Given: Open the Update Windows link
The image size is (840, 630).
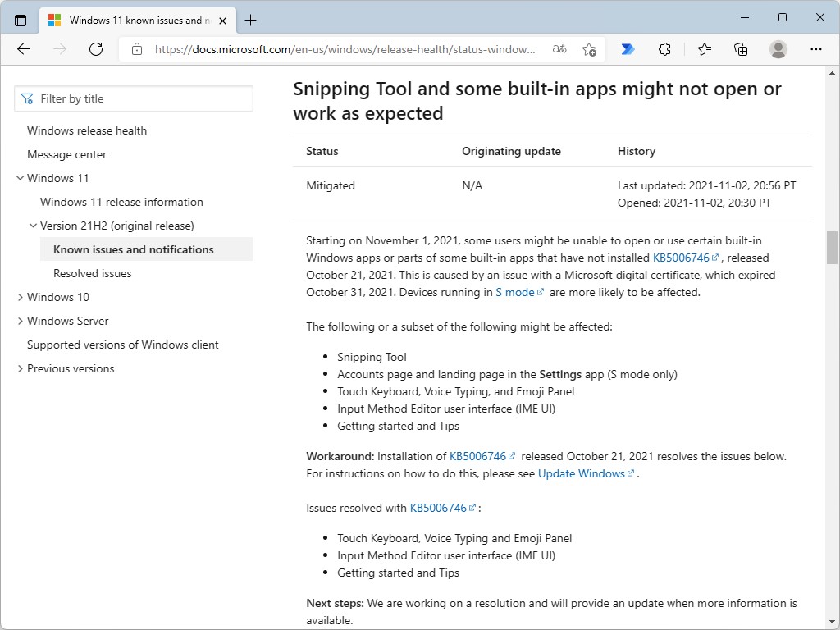Looking at the screenshot, I should [x=582, y=473].
